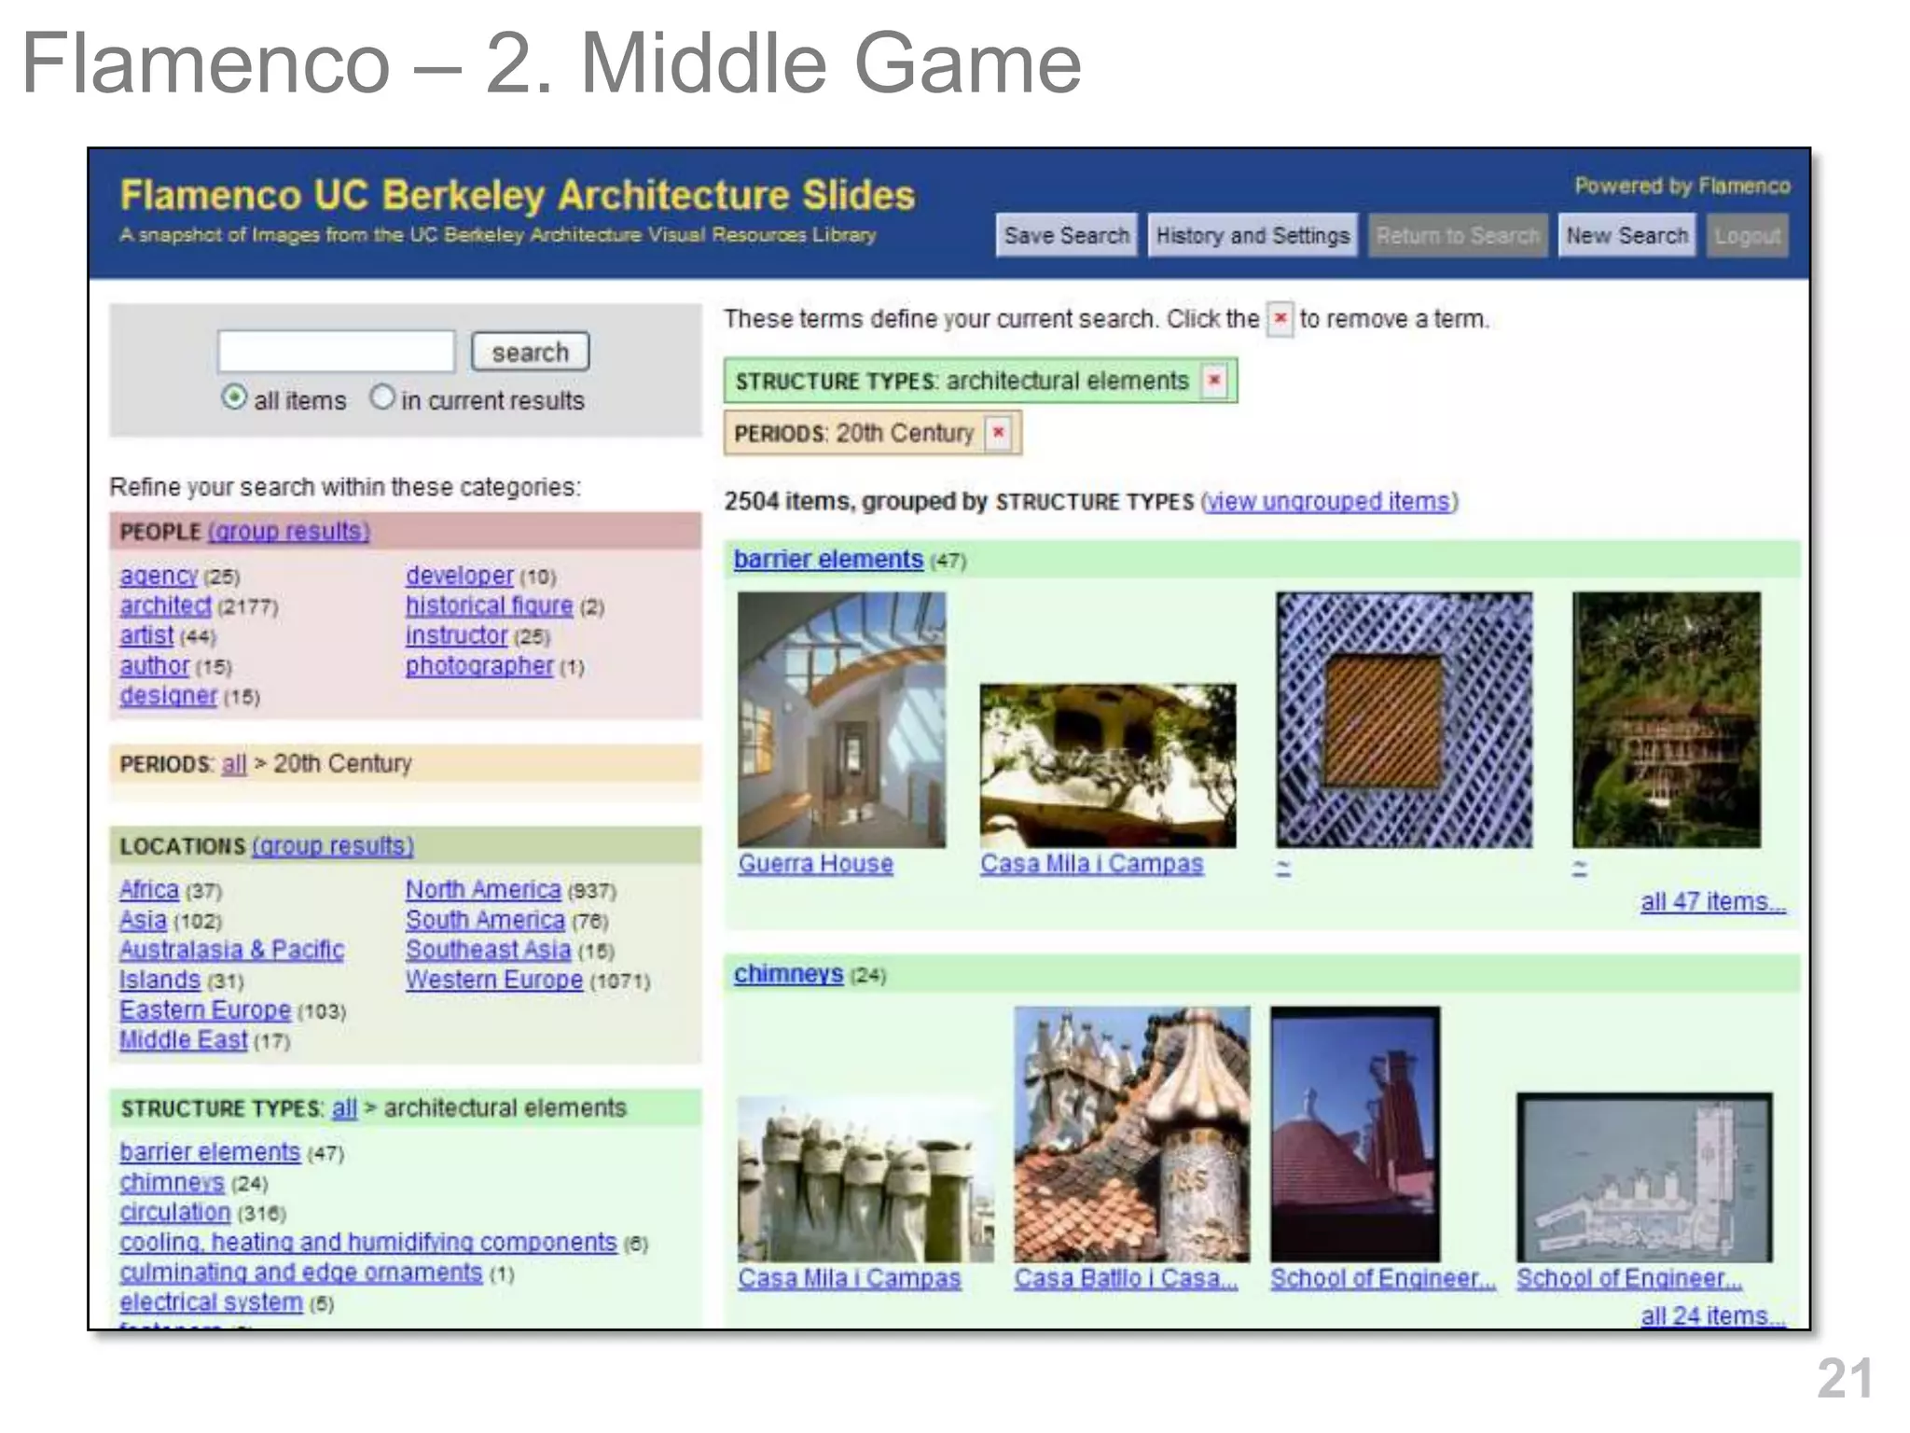1910x1433 pixels.
Task: Reset Periods to 'all'
Action: tap(234, 763)
